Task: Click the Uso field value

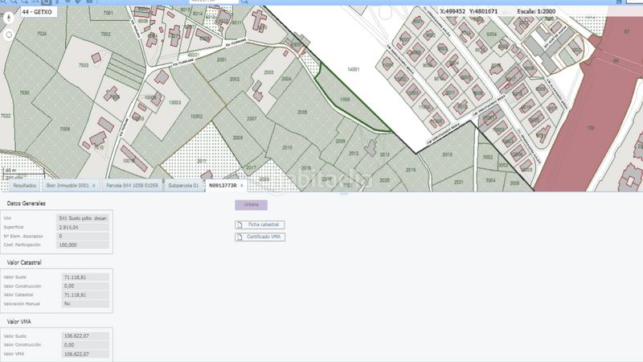Action: click(82, 218)
